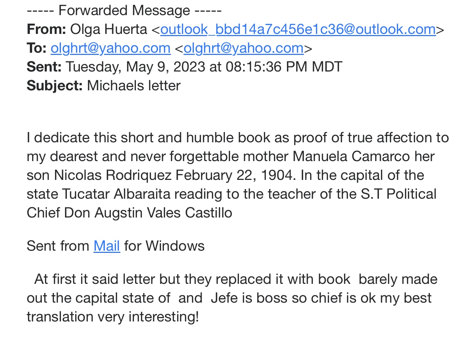
Task: Click the subject text Michaels letter
Action: 134,86
